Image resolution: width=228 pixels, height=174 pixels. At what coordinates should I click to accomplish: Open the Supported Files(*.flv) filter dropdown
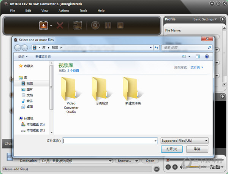185,141
